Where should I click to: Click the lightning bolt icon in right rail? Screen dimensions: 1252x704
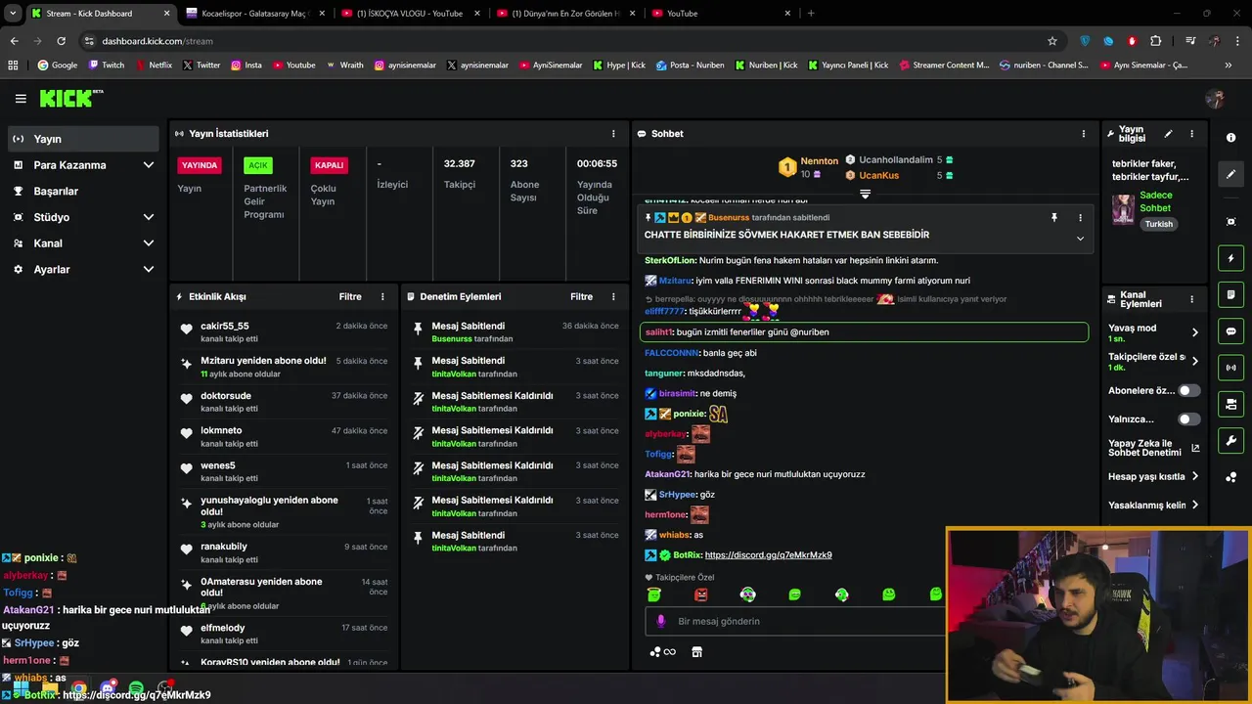pyautogui.click(x=1231, y=258)
